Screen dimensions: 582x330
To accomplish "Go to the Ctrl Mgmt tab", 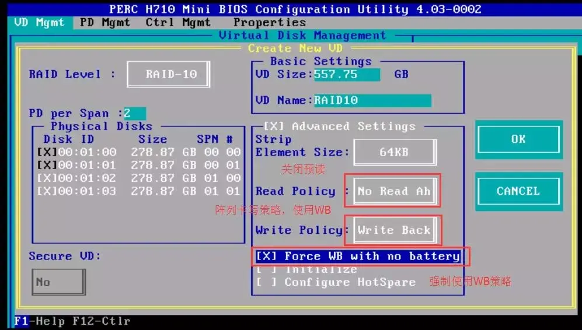I will [x=178, y=22].
